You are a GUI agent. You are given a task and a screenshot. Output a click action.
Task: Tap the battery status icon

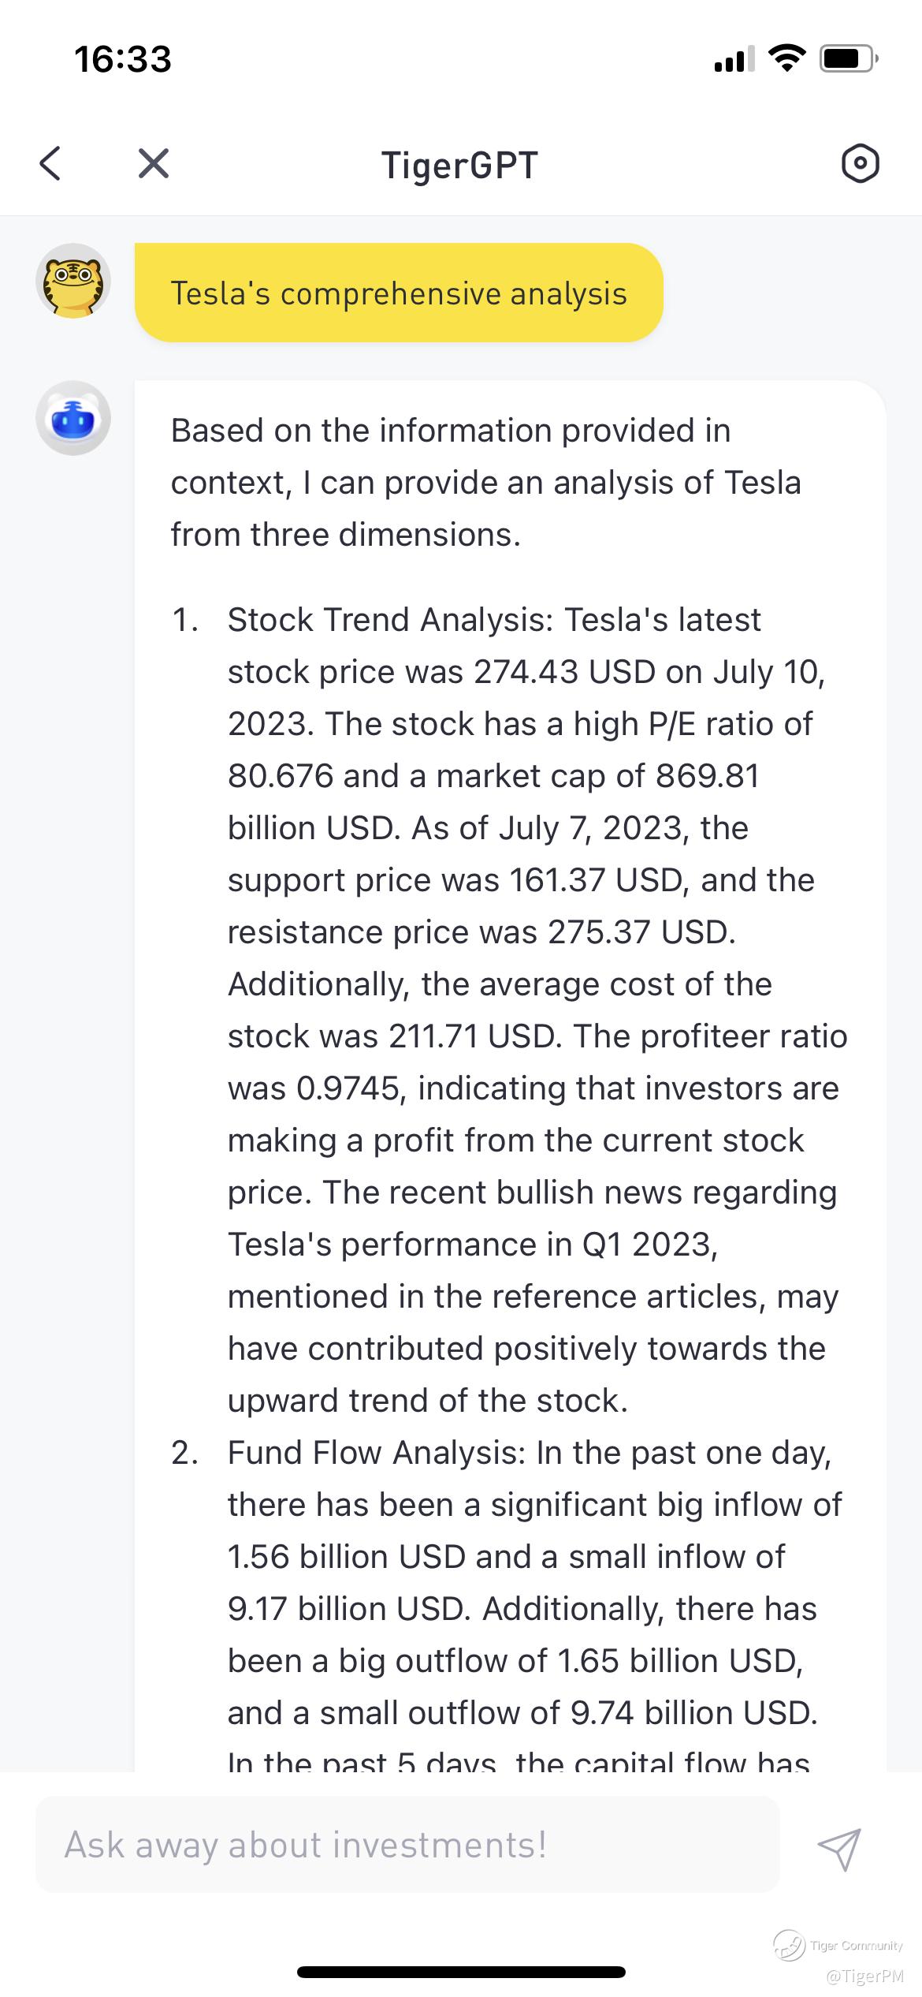848,58
